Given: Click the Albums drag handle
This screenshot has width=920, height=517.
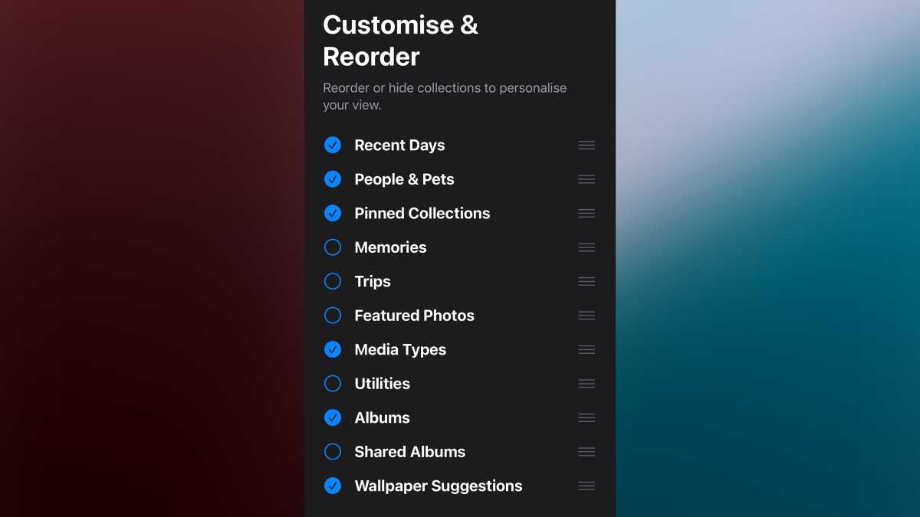Looking at the screenshot, I should 586,417.
